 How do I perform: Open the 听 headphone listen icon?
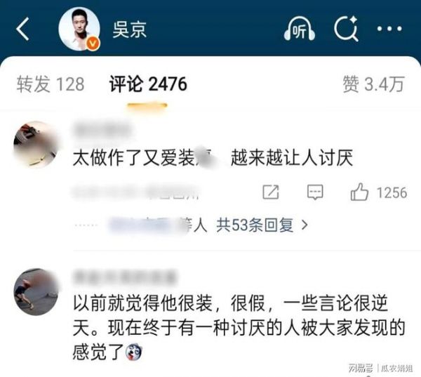pos(300,29)
